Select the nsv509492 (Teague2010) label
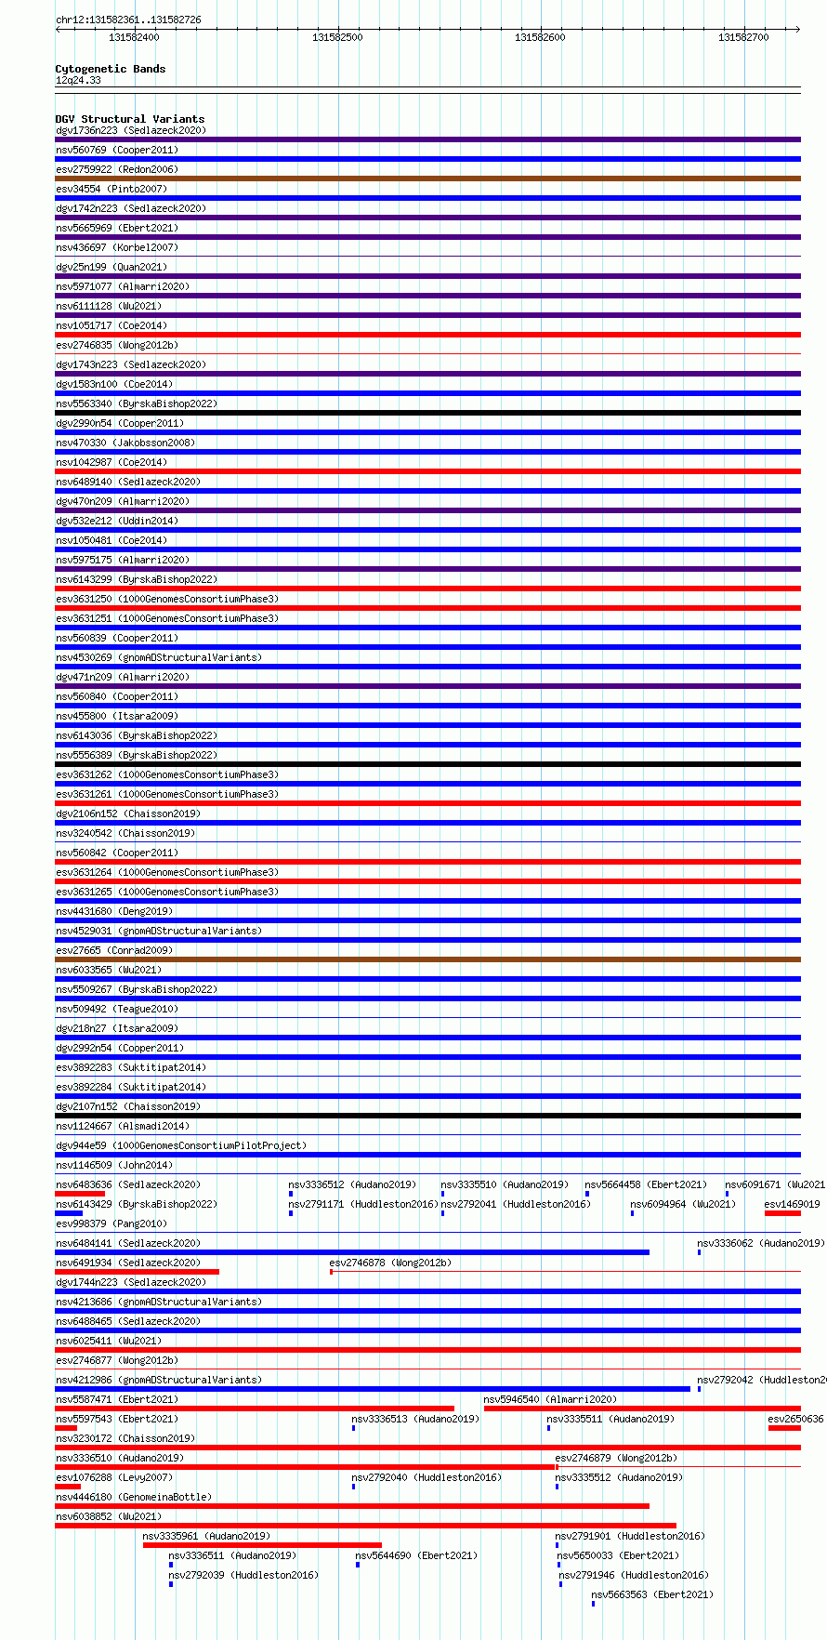Viewport: 827px width, 1640px height. click(117, 1009)
